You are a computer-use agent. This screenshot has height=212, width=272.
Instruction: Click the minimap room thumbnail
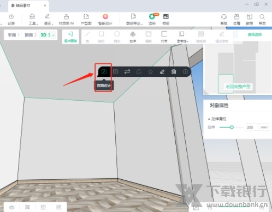click(x=226, y=84)
